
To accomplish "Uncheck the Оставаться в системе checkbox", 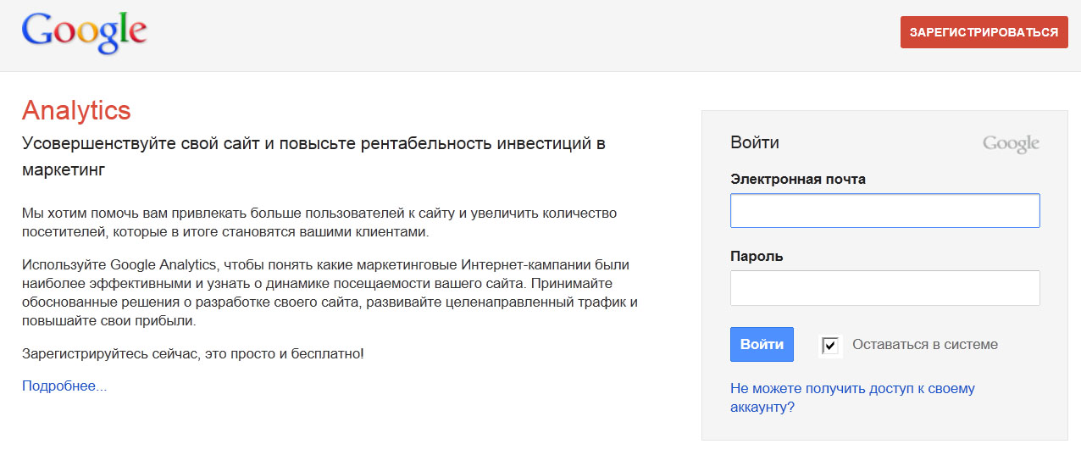I will [830, 345].
